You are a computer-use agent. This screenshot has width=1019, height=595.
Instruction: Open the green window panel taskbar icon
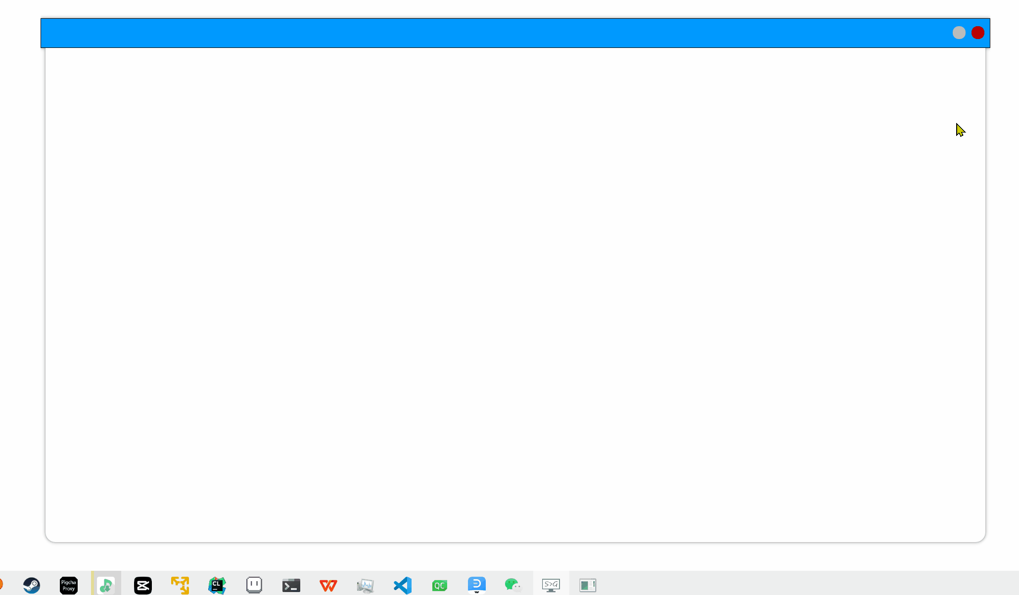click(x=588, y=585)
